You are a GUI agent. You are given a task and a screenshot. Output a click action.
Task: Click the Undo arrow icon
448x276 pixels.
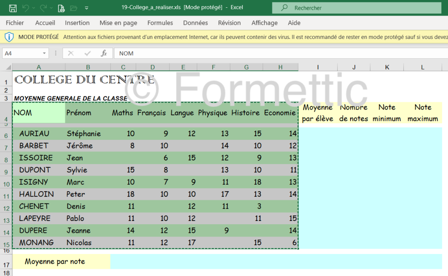pyautogui.click(x=26, y=8)
